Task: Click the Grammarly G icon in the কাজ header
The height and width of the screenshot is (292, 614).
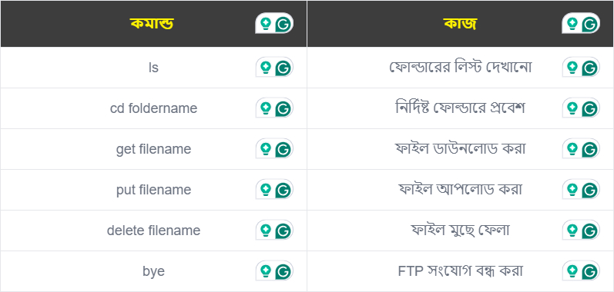Action: (x=591, y=25)
